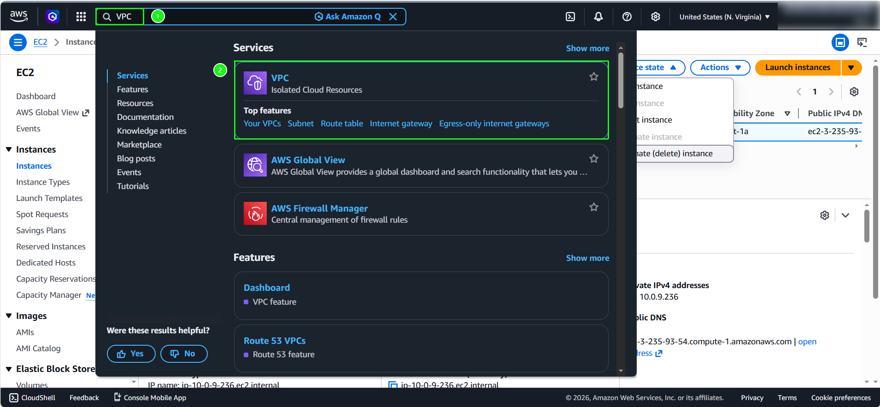
Task: Open Route table top feature
Action: [342, 124]
